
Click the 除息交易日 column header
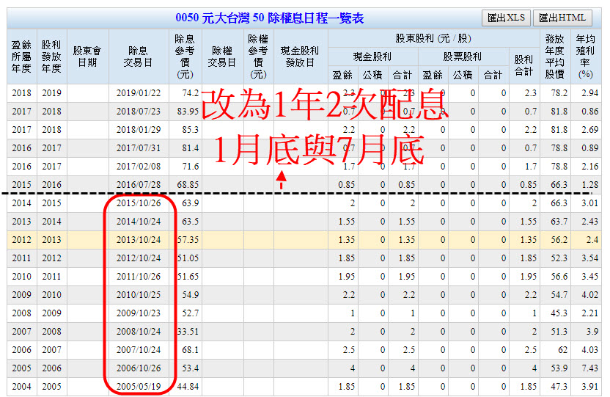click(x=138, y=57)
